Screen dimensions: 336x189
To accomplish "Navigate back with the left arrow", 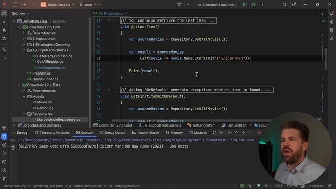I will coord(25,5).
